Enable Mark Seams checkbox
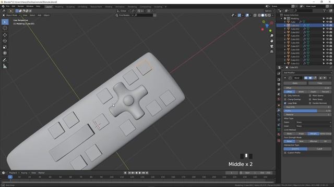Viewport: 334px width, 187px height. (310, 96)
